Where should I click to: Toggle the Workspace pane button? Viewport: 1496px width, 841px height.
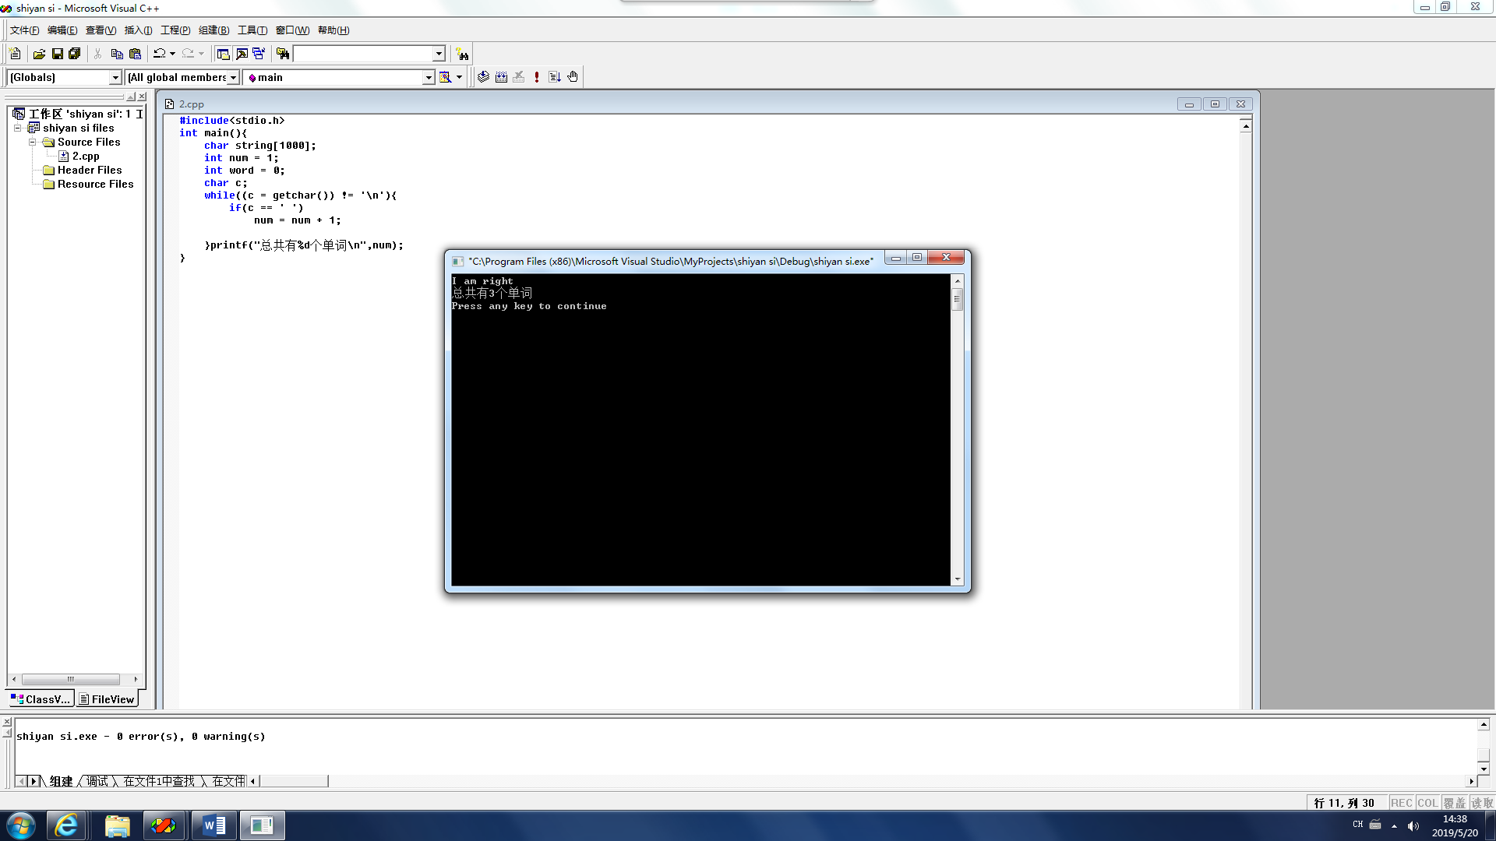[223, 54]
